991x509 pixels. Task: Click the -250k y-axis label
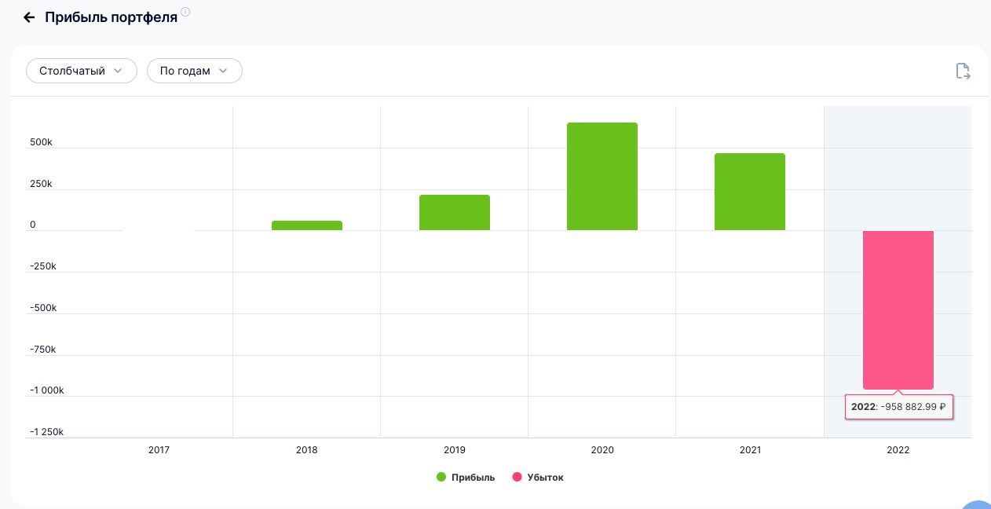[x=43, y=266]
